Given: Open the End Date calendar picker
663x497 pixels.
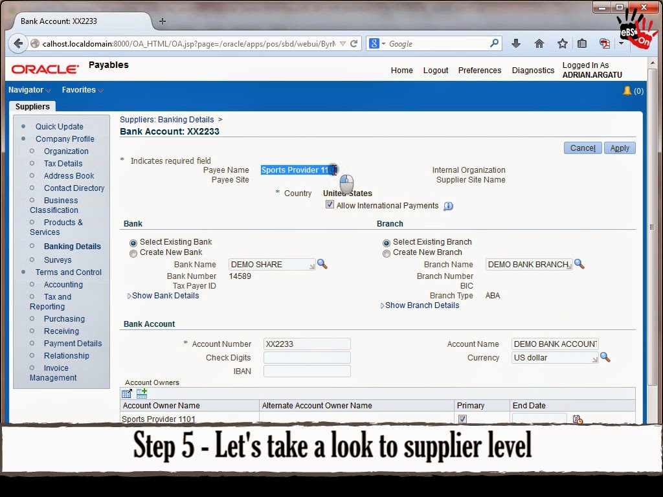Looking at the screenshot, I should coord(578,419).
